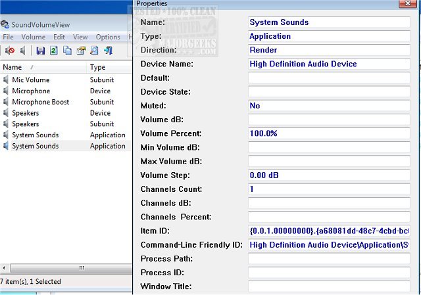The height and width of the screenshot is (295, 421).
Task: Open the Options menu
Action: click(x=108, y=37)
